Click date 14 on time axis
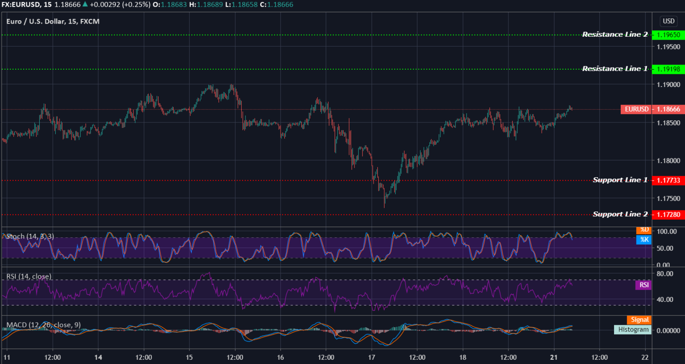 coord(98,358)
